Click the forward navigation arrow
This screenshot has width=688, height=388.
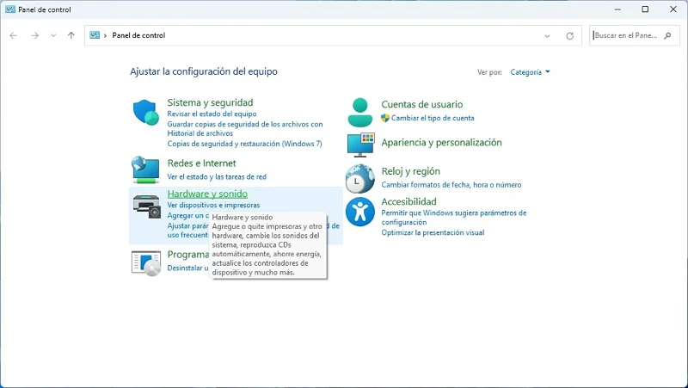click(34, 35)
